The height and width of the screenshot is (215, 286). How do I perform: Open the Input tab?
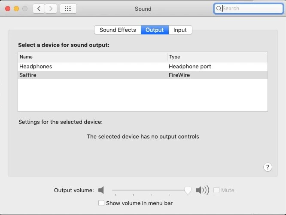tap(180, 30)
